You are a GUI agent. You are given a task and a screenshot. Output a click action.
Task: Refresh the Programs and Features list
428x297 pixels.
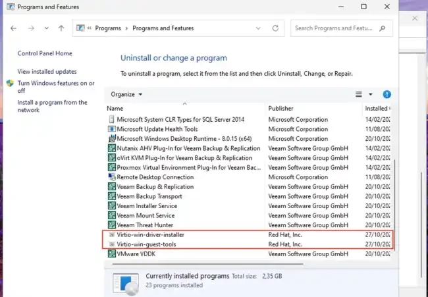[x=276, y=28]
